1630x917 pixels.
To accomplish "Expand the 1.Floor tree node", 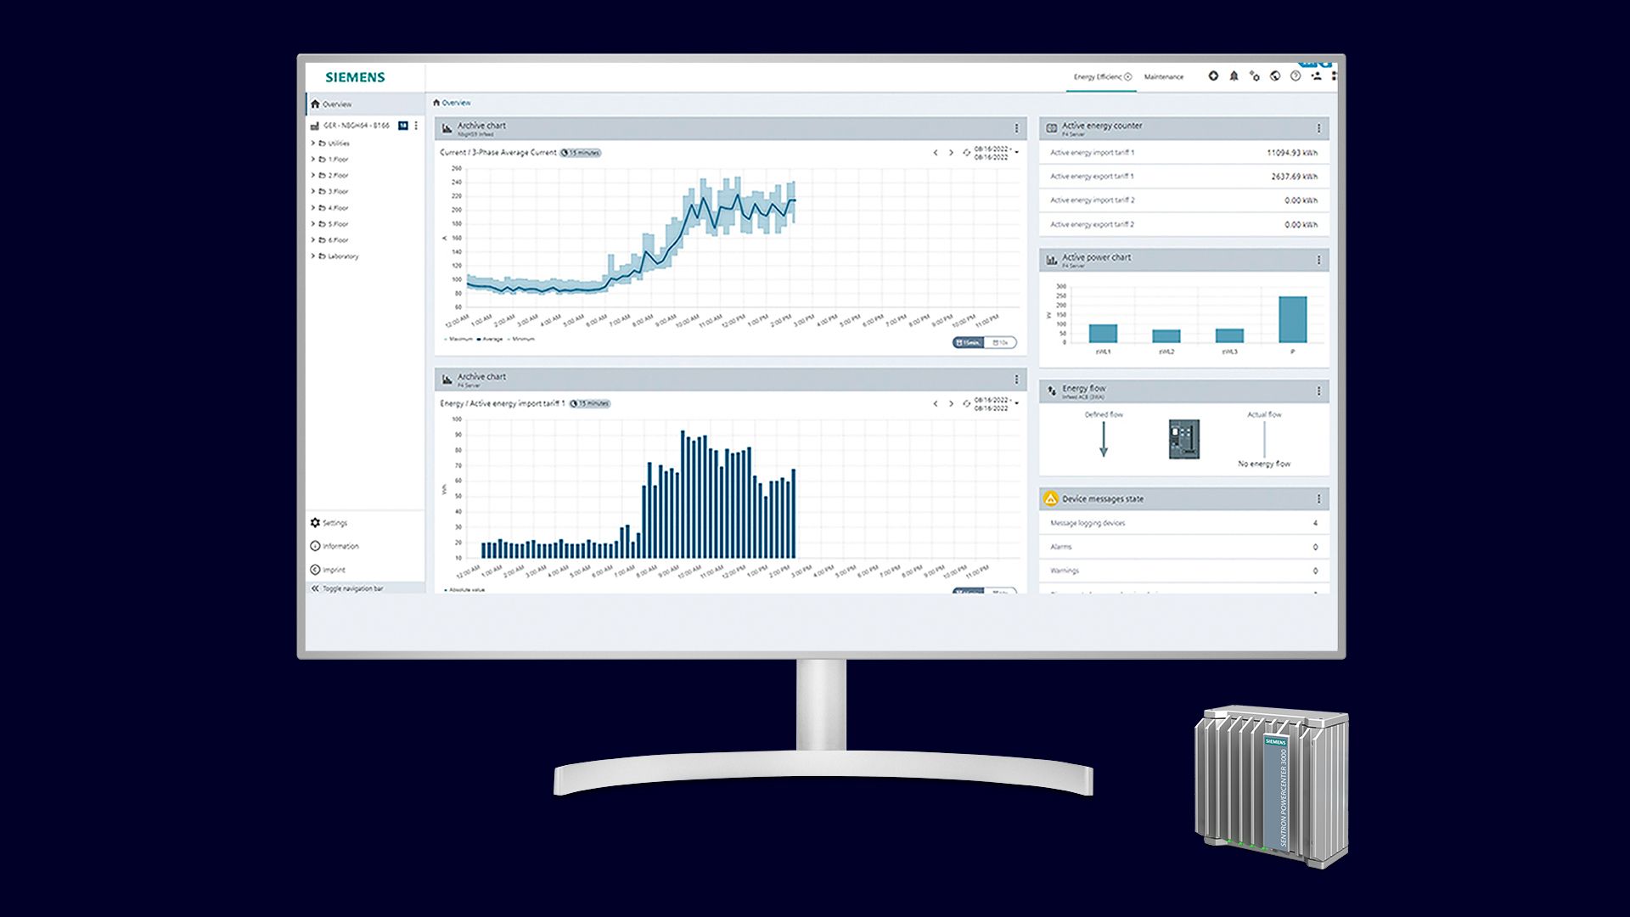I will pyautogui.click(x=312, y=159).
